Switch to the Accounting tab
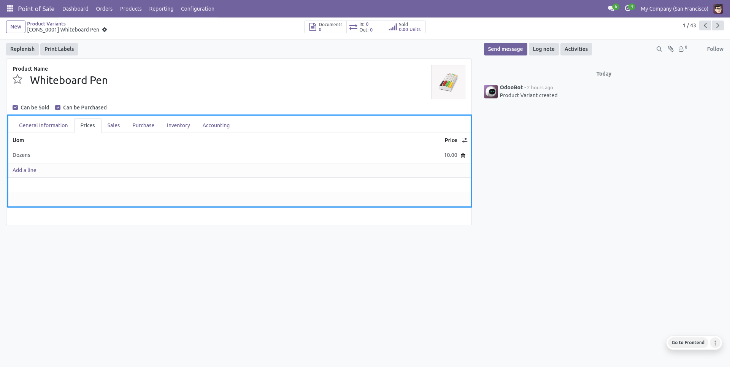 pyautogui.click(x=216, y=125)
